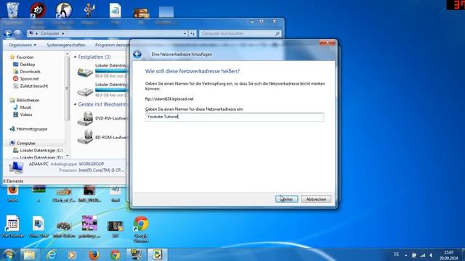The width and height of the screenshot is (465, 261).
Task: Click Explorer's forward navigation arrow
Action: coord(17,33)
